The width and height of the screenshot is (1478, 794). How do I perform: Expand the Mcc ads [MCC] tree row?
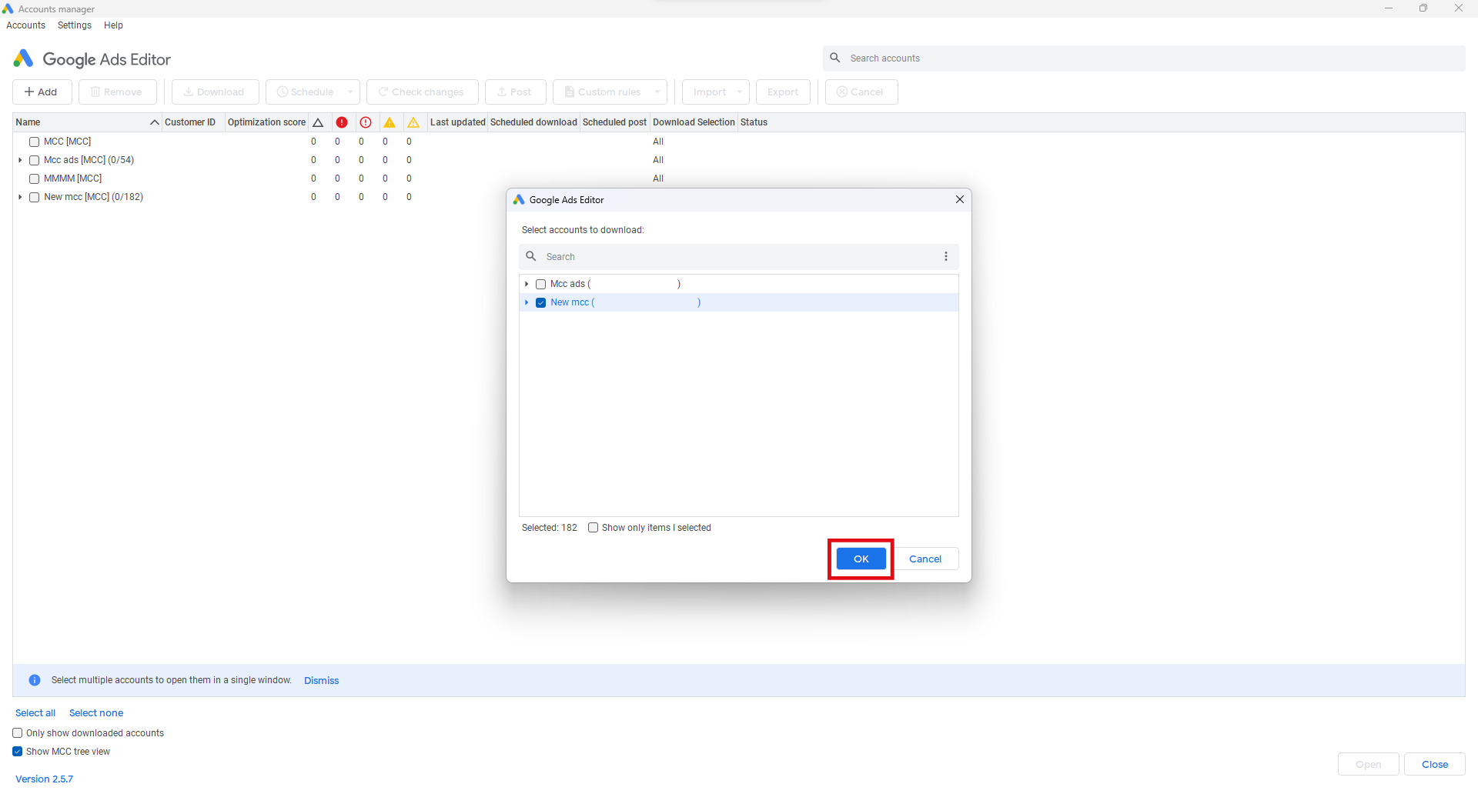(20, 160)
